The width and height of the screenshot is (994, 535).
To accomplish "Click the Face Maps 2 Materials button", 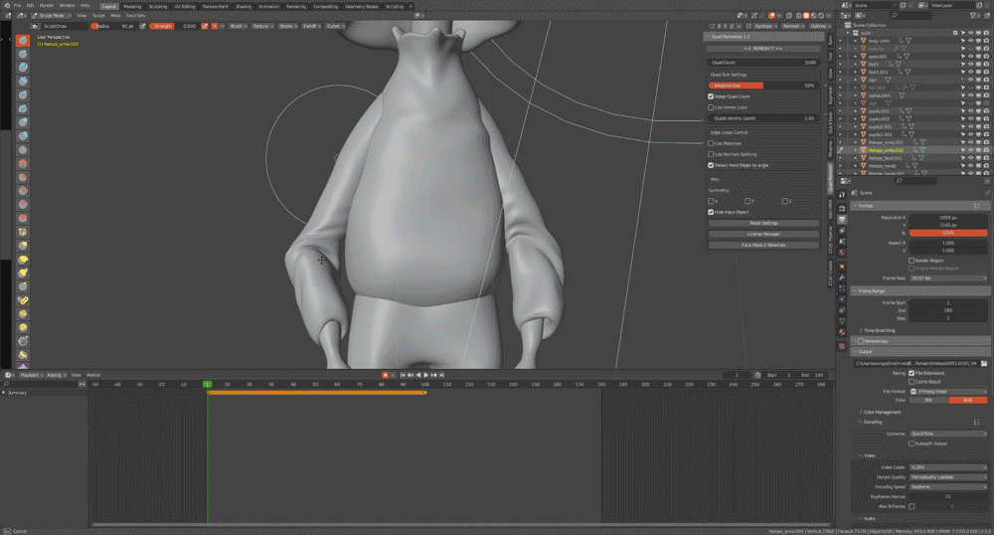I will pos(763,245).
